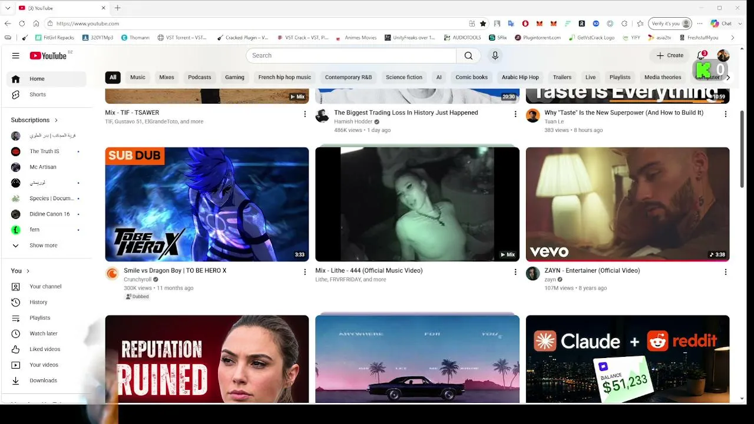Open the notifications bell
This screenshot has width=754, height=424.
click(701, 55)
